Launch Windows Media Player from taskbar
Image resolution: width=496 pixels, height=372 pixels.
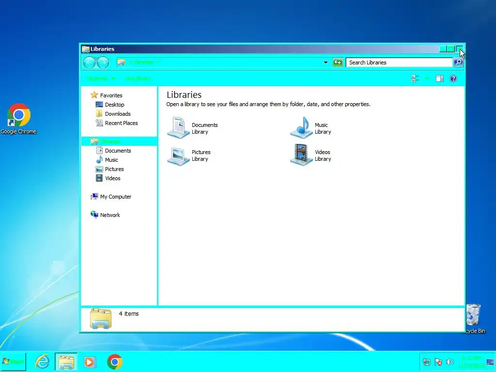pyautogui.click(x=89, y=362)
